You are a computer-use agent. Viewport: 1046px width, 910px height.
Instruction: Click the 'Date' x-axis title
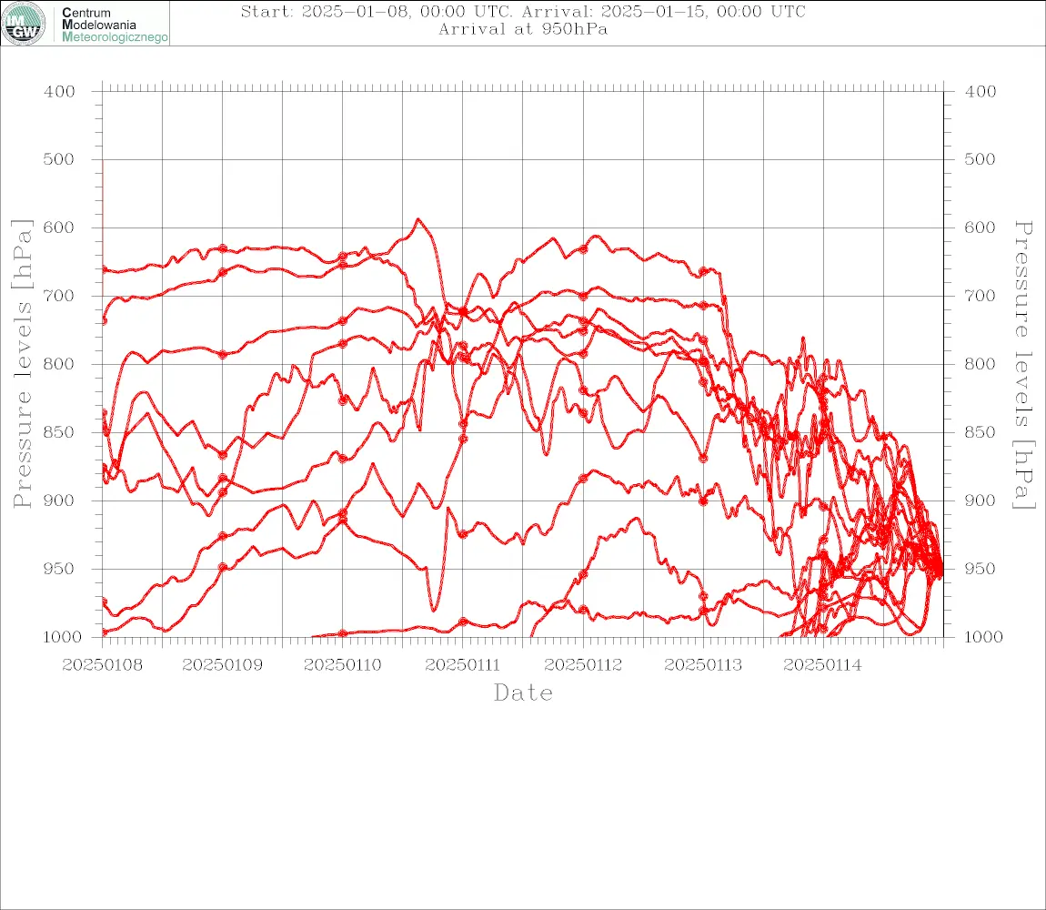point(524,693)
